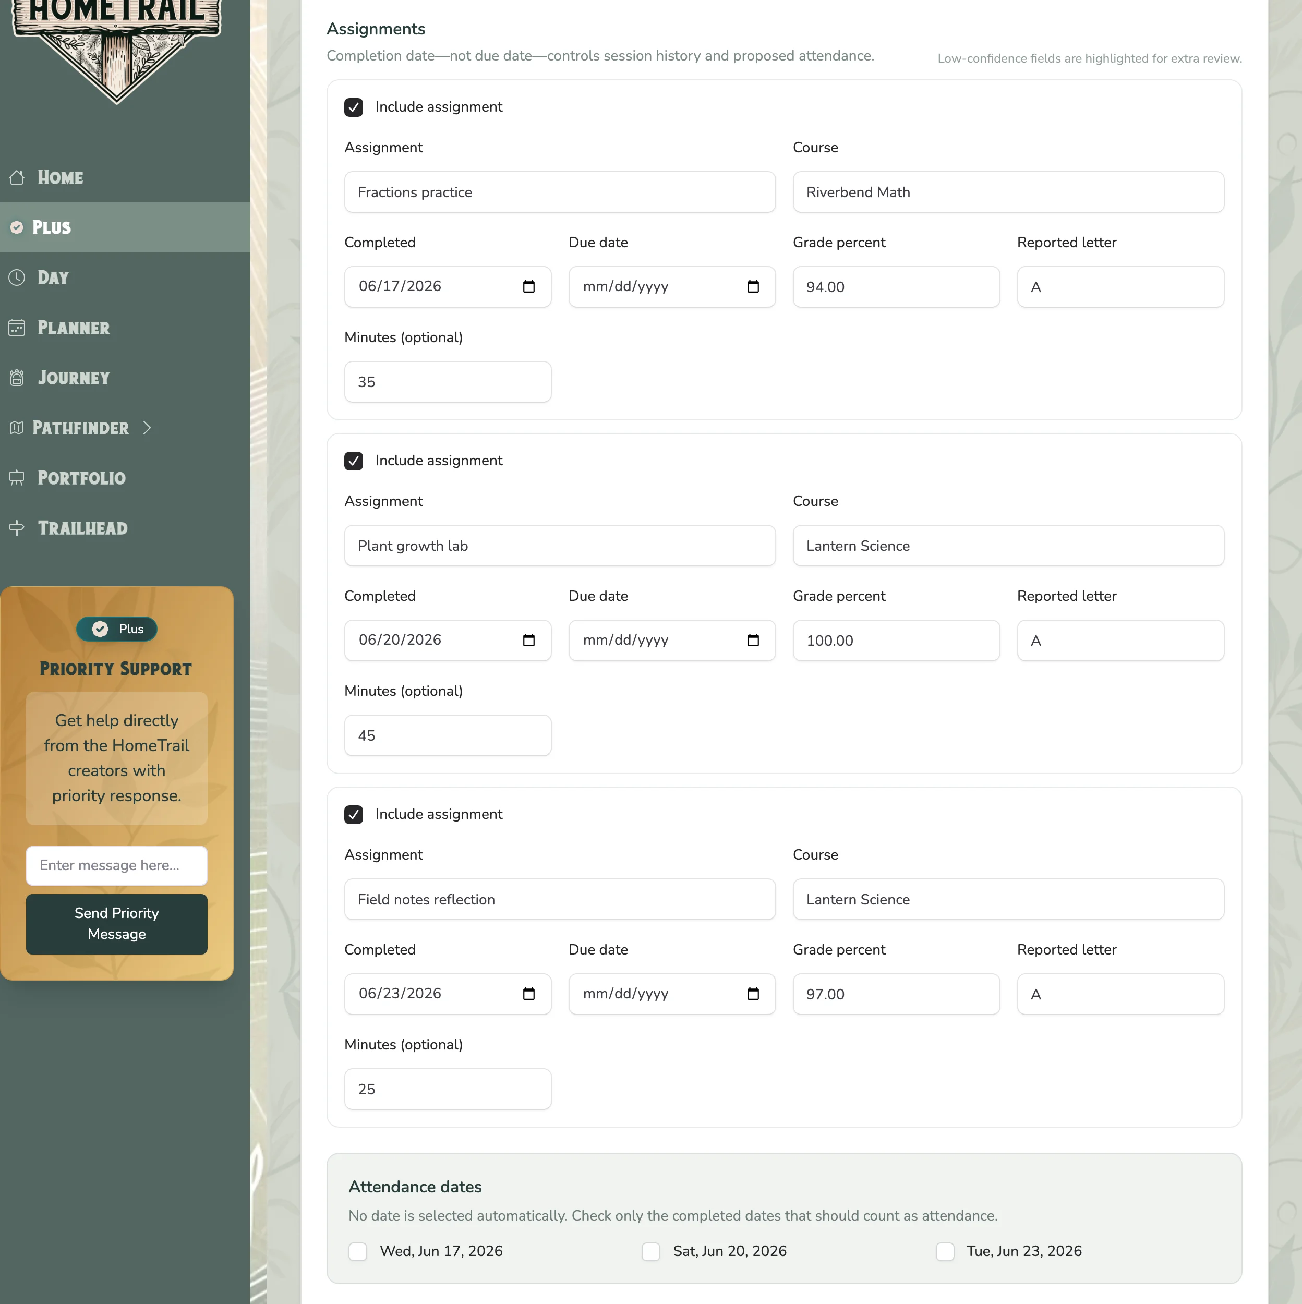This screenshot has height=1304, width=1302.
Task: Click the minutes field showing 45
Action: pyautogui.click(x=448, y=735)
